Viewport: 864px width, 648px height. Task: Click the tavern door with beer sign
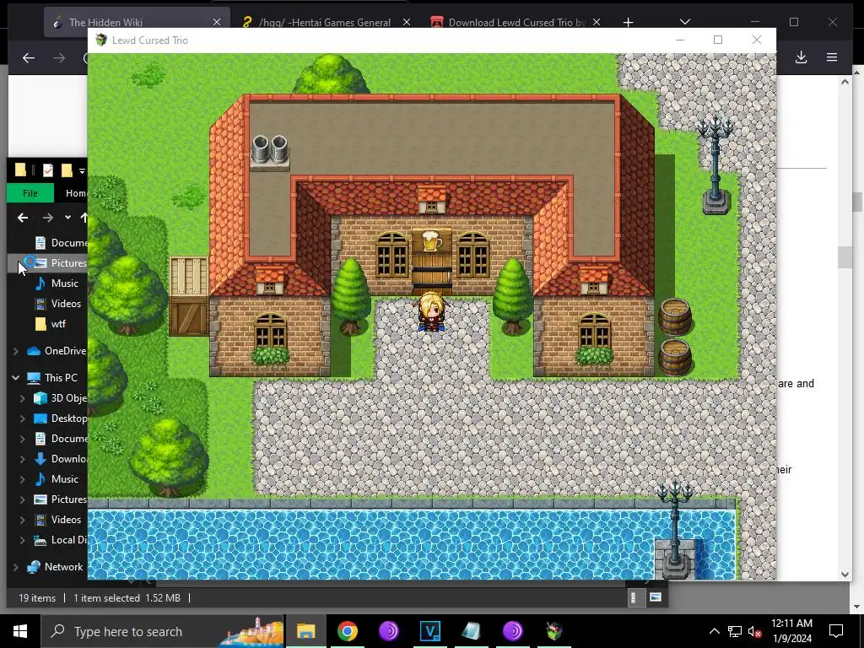[432, 262]
